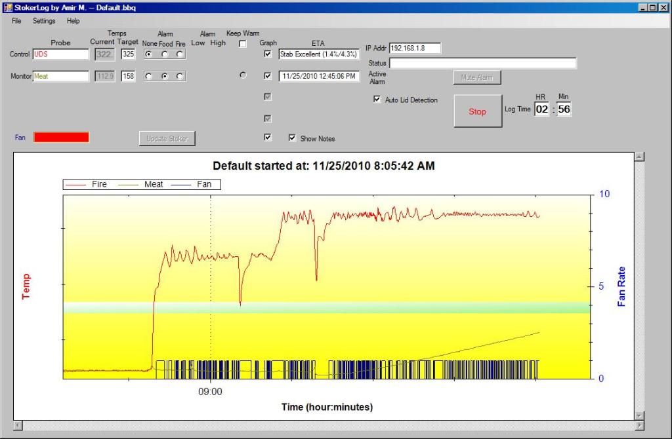The height and width of the screenshot is (439, 672).
Task: Open the Settings menu
Action: tap(44, 21)
